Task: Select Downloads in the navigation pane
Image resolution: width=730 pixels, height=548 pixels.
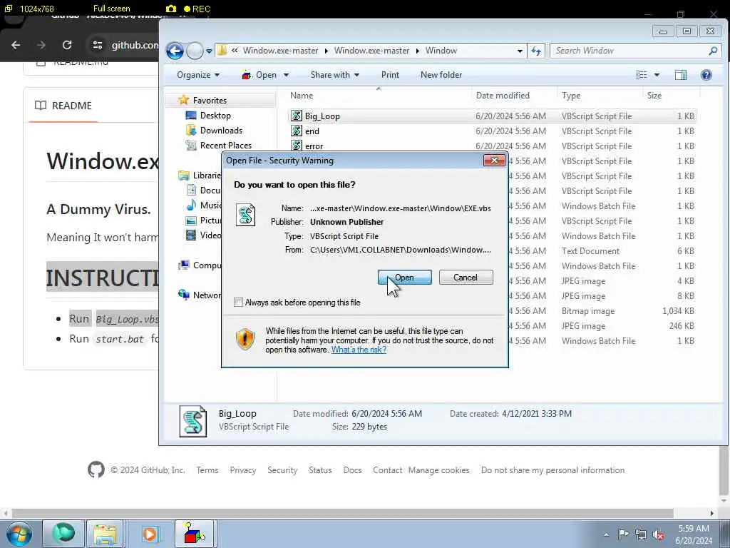Action: [x=221, y=131]
